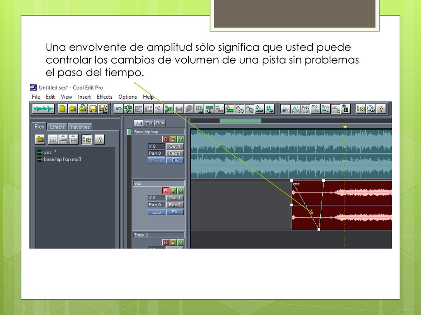Click Out 1 on the voz track
This screenshot has height=315, width=421.
pyautogui.click(x=175, y=198)
